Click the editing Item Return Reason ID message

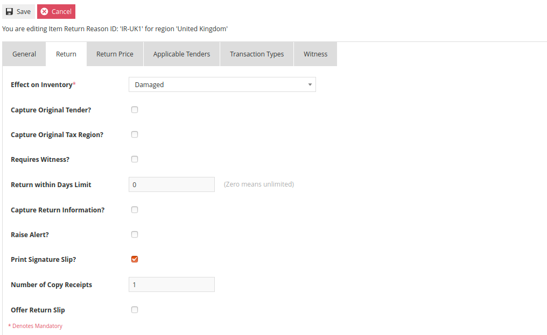click(x=115, y=29)
